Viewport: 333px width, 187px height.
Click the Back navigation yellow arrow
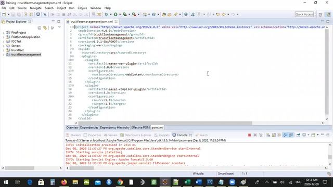[224, 15]
